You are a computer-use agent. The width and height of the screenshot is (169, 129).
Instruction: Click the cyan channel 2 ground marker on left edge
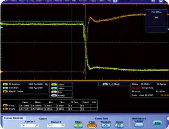point(2,27)
